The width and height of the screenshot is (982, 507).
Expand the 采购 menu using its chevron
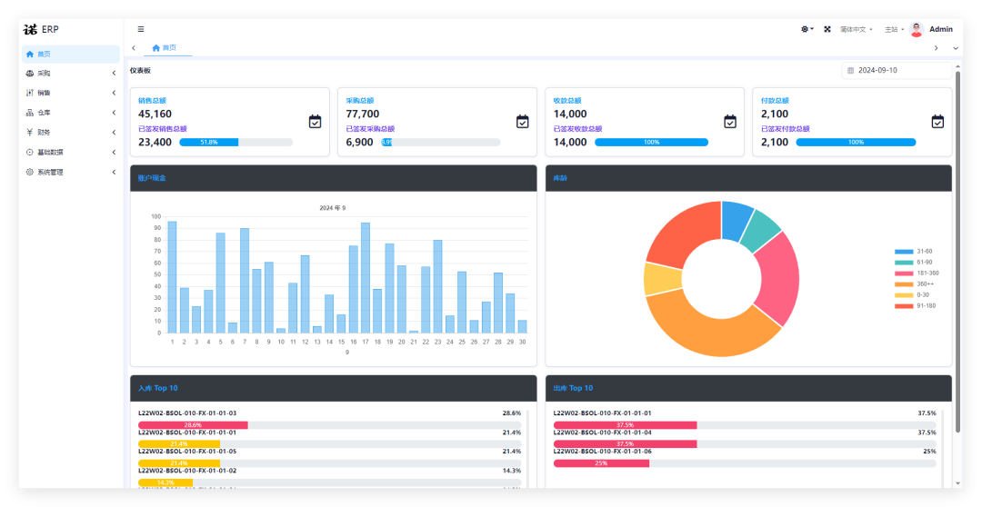[x=114, y=74]
